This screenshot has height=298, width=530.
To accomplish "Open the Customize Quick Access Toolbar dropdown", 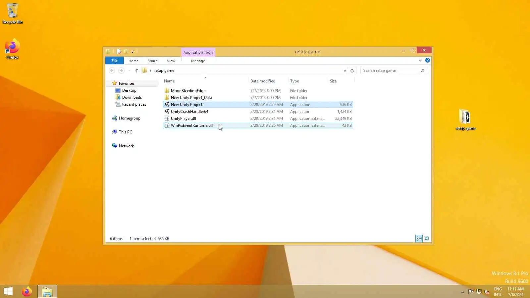I will [132, 52].
